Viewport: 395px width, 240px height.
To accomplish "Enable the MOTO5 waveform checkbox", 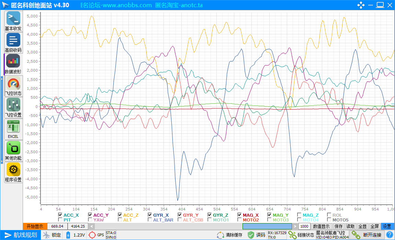I will point(329,220).
